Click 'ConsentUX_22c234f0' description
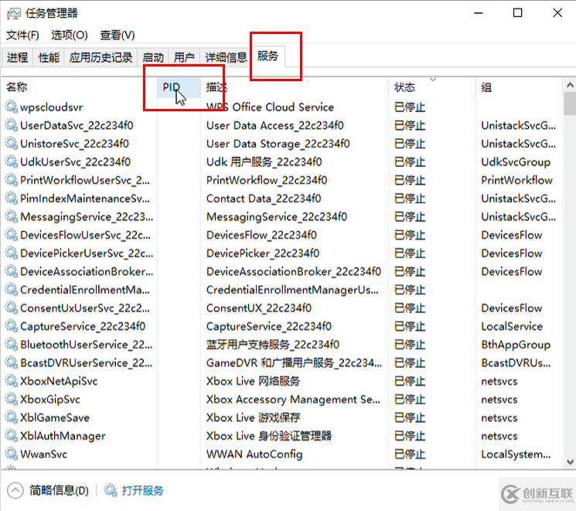 click(x=258, y=308)
